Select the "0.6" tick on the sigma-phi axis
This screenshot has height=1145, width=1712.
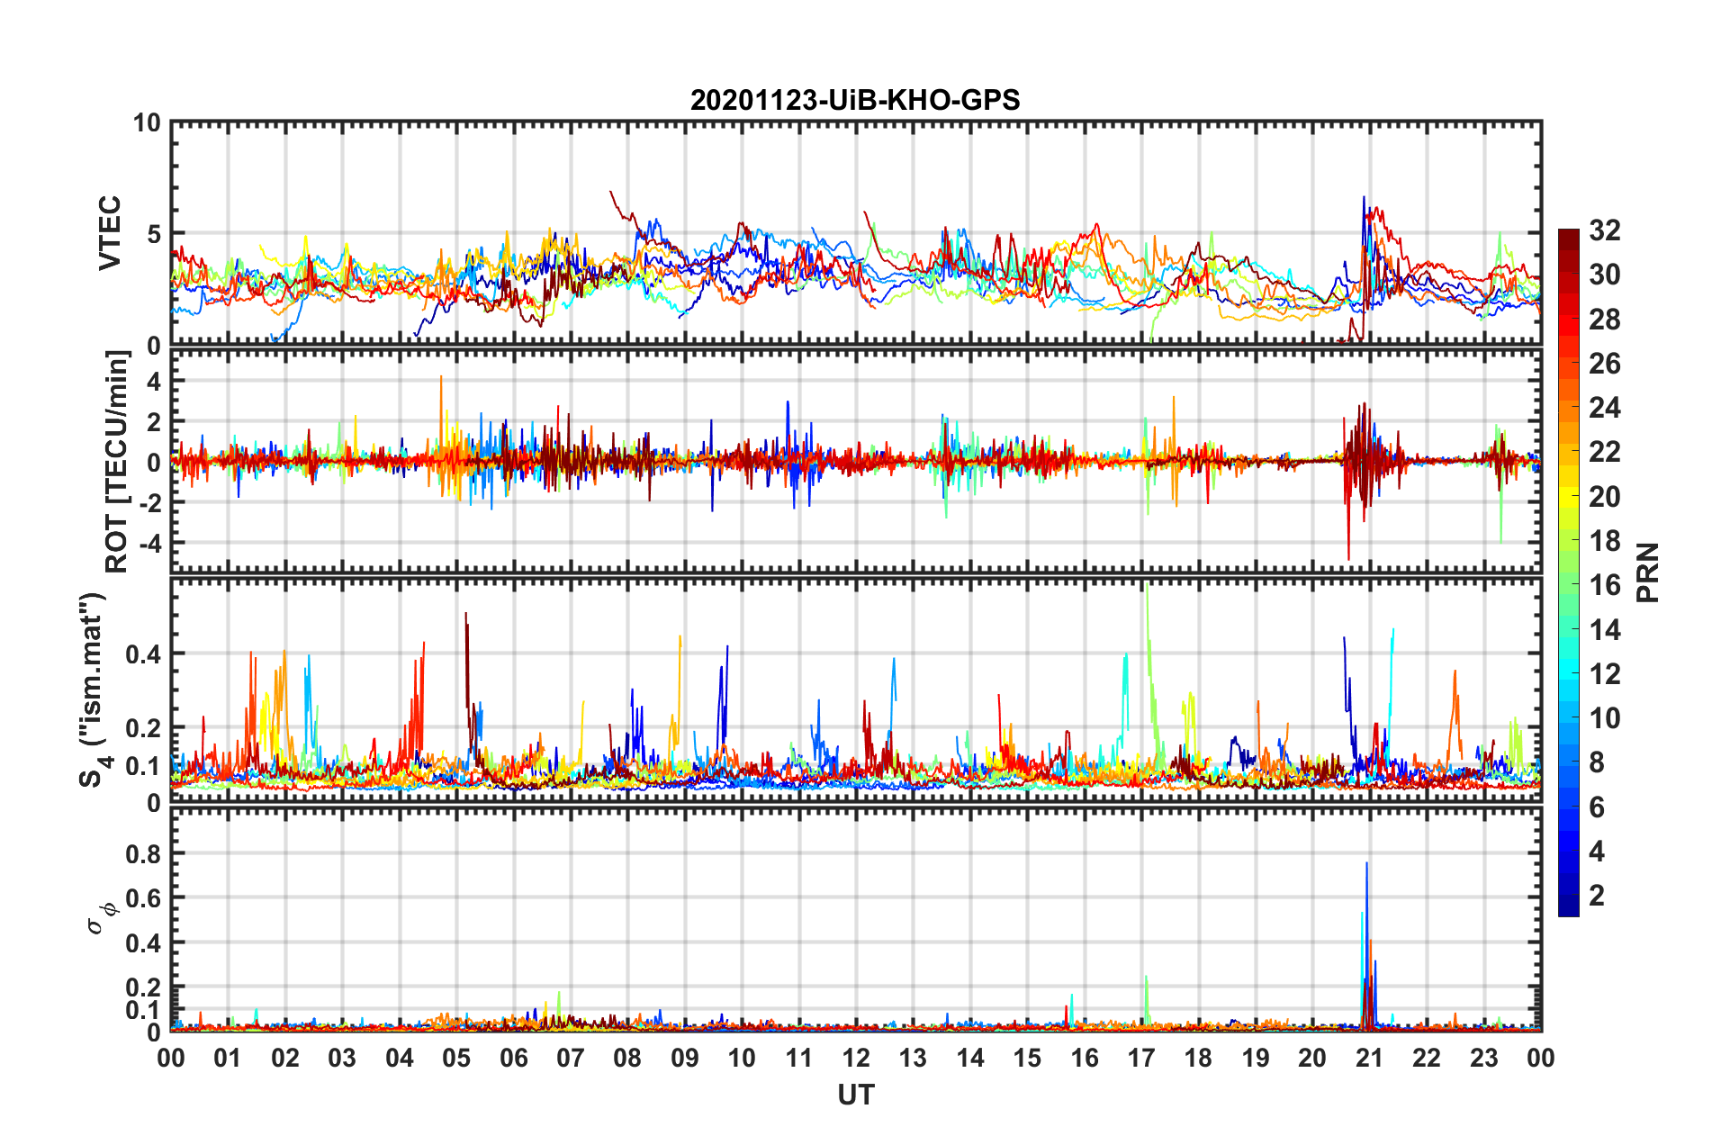click(143, 898)
